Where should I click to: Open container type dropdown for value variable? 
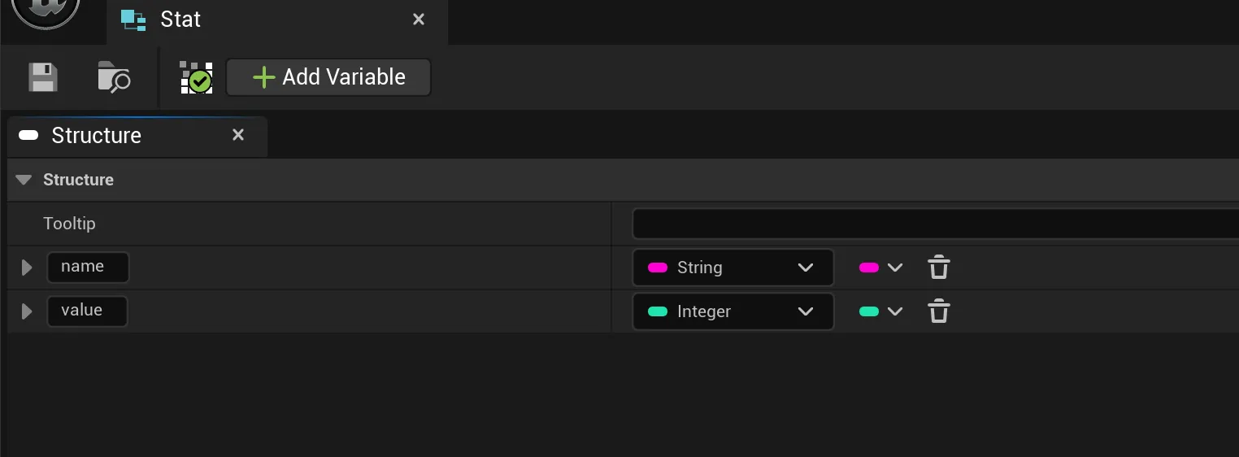(881, 311)
